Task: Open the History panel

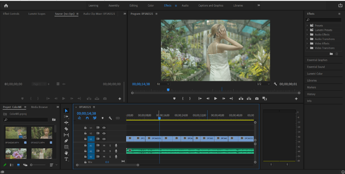Action: point(311,94)
